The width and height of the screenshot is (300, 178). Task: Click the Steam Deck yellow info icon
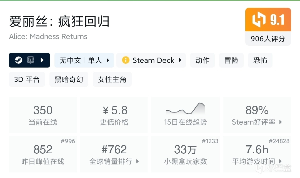click(x=126, y=60)
